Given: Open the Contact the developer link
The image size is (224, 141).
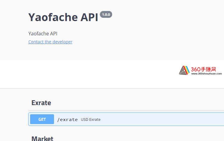Looking at the screenshot, I should point(50,42).
